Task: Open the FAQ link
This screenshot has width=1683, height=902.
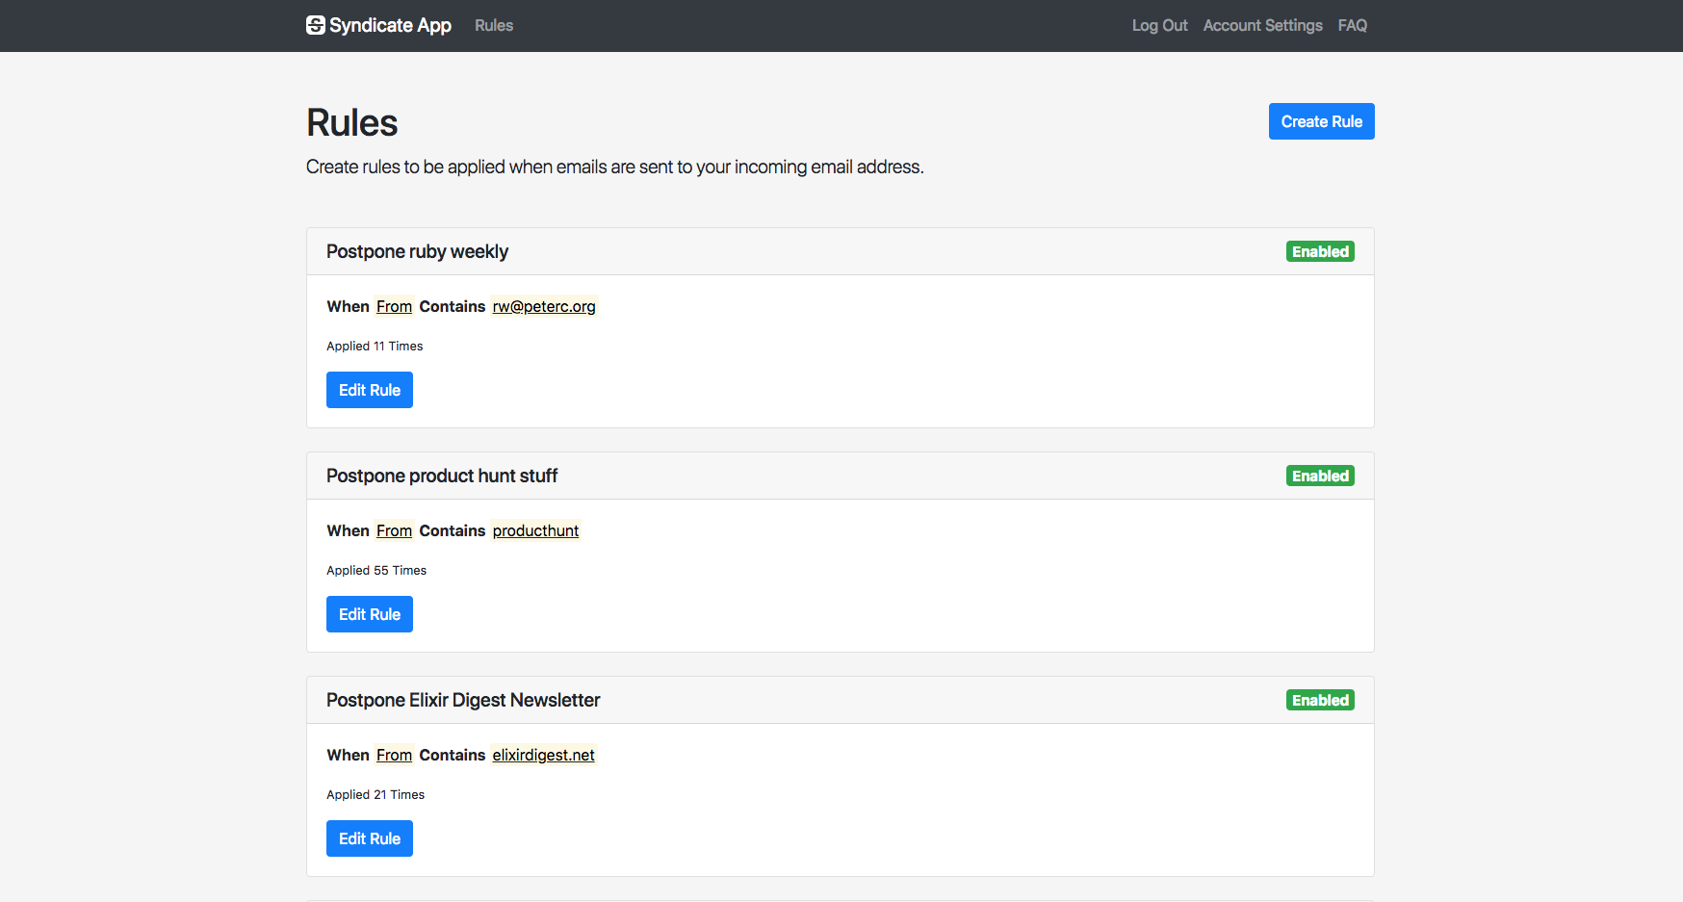Action: coord(1352,25)
